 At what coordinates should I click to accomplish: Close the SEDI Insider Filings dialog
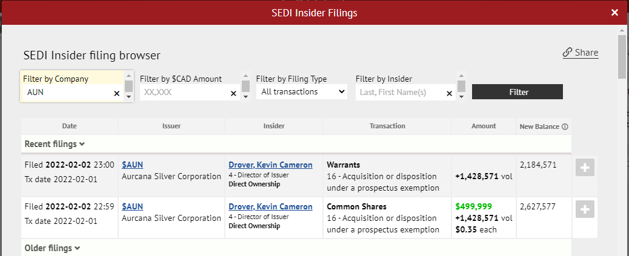coord(615,13)
